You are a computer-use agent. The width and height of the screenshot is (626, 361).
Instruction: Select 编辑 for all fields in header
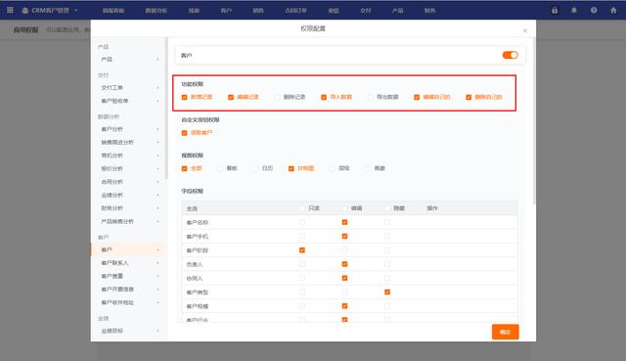[x=345, y=208]
